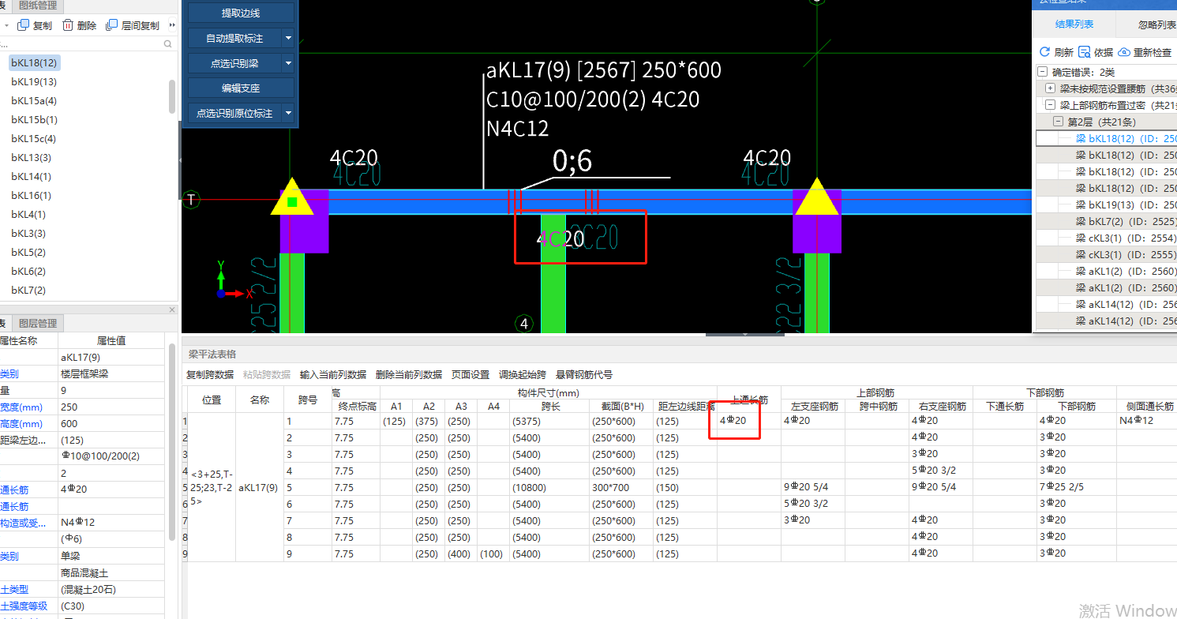Select bKL15a(4) in the component list
Viewport: 1177px width, 619px height.
(34, 101)
